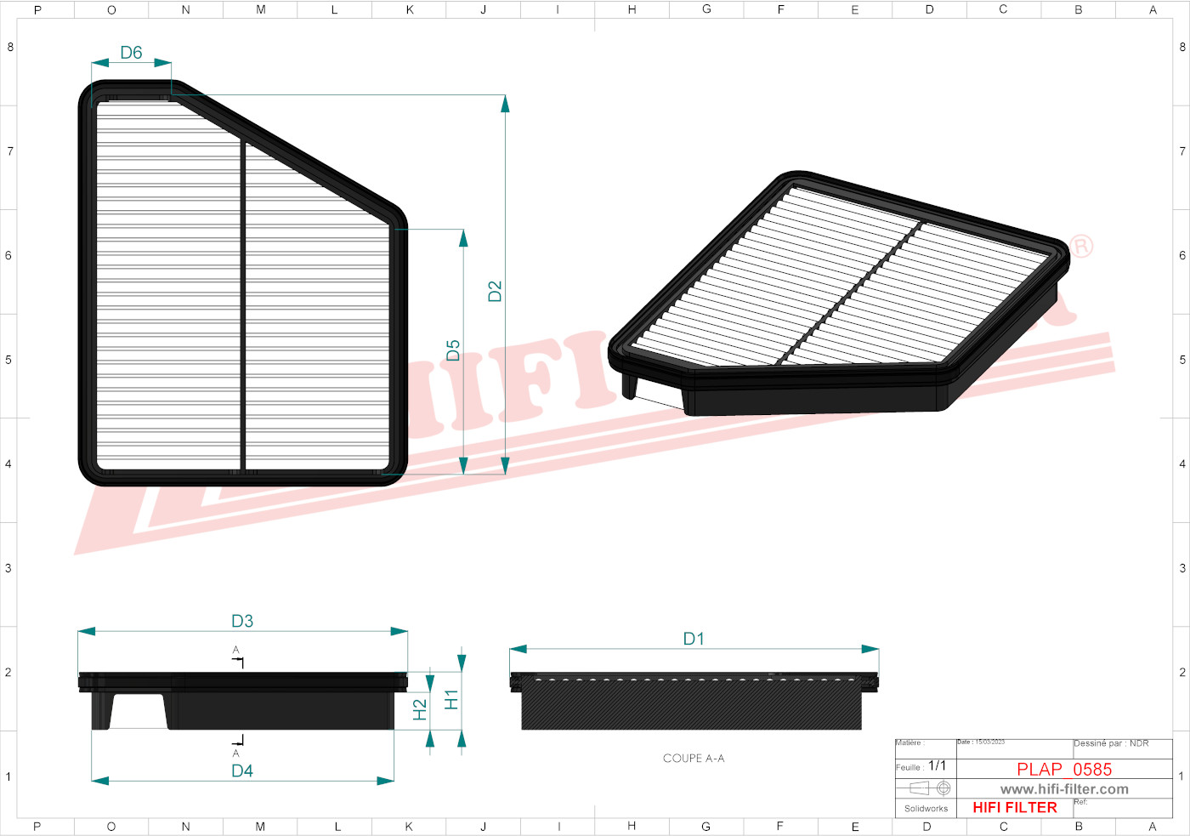The width and height of the screenshot is (1190, 836).
Task: Click the registered trademark ® watermark symbol
Action: 1081,247
